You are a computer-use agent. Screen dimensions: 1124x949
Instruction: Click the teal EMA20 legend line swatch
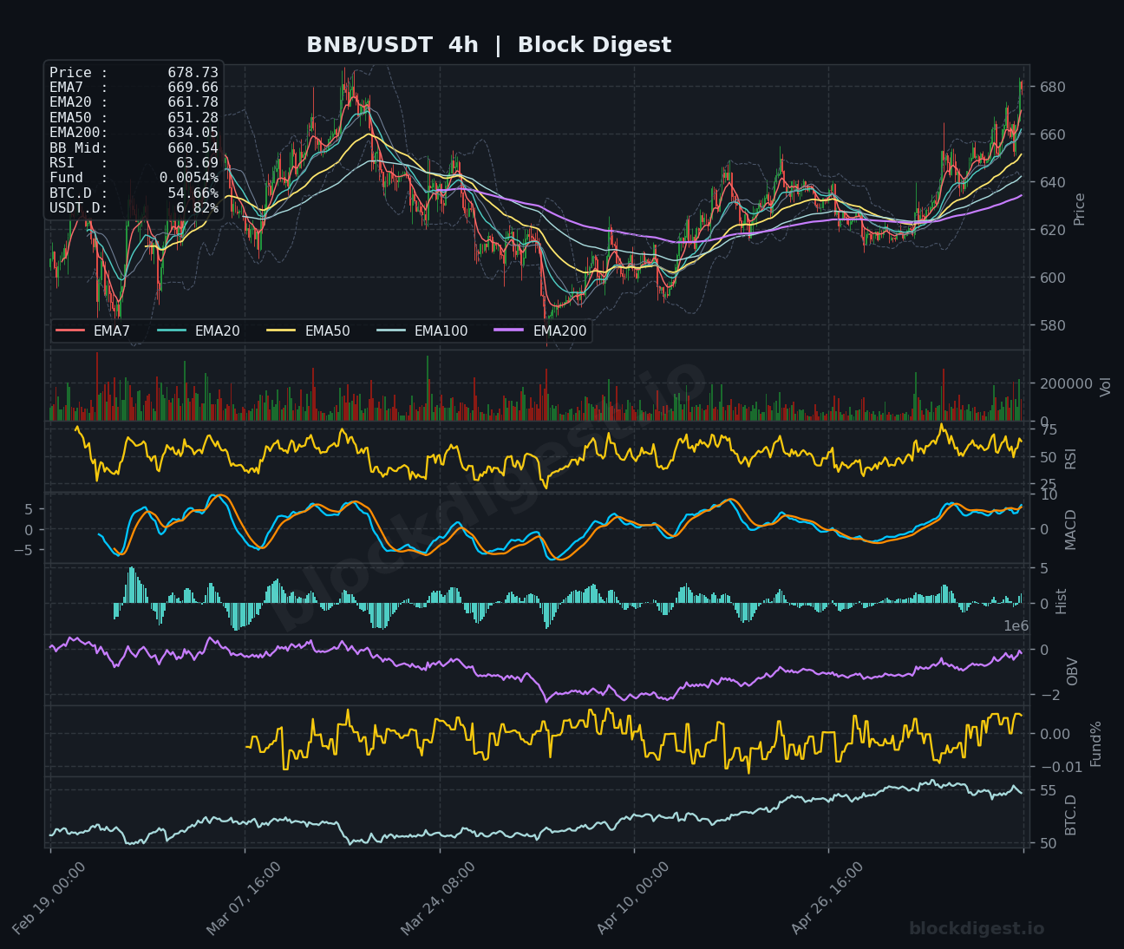[x=172, y=331]
